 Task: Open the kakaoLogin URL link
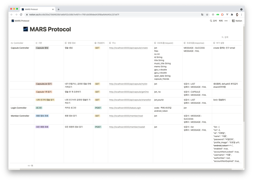click(125, 108)
